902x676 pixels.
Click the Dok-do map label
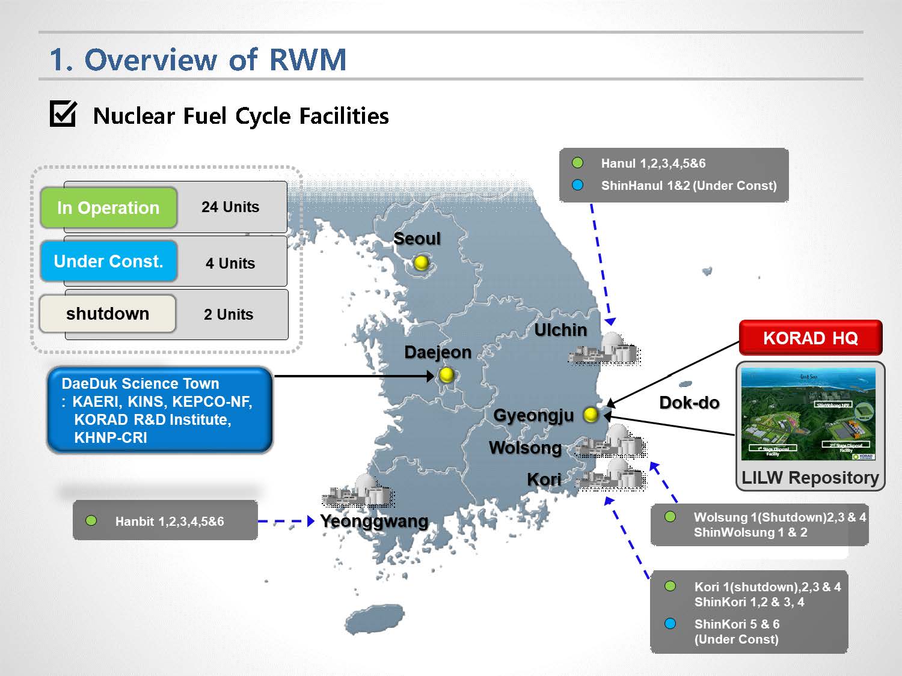pos(689,403)
